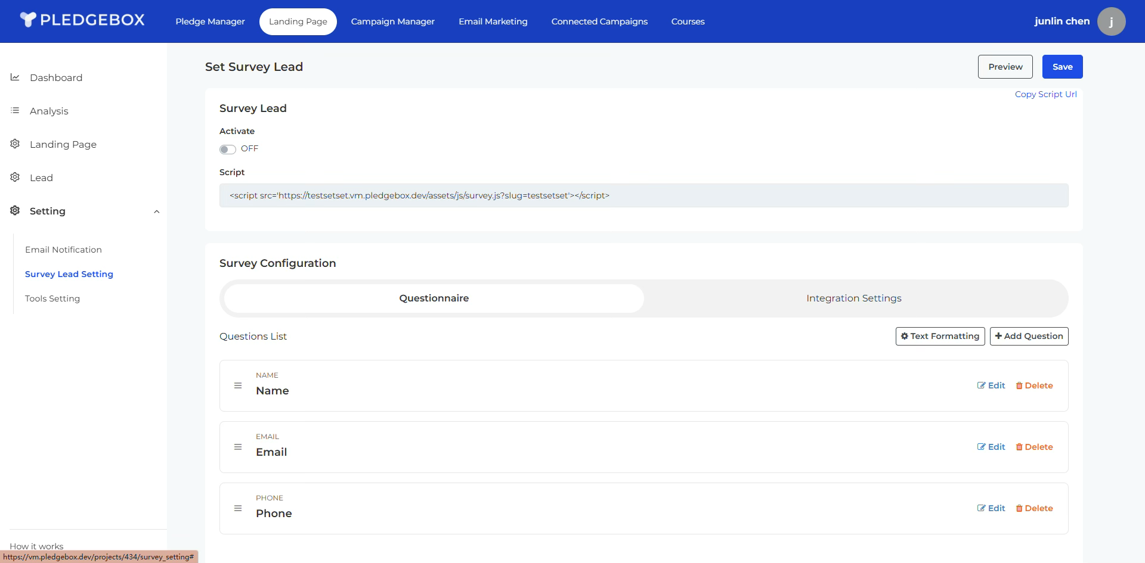Screen dimensions: 1145x563
Task: Grab the drag handle for Email question
Action: pos(238,447)
